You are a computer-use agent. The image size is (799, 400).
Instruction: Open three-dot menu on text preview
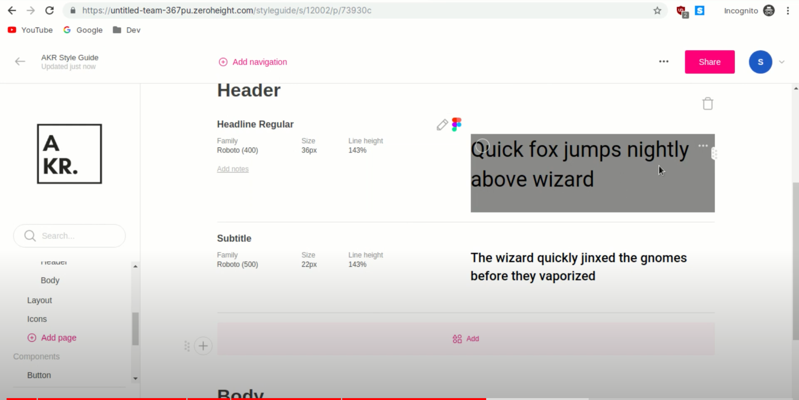[x=703, y=146]
